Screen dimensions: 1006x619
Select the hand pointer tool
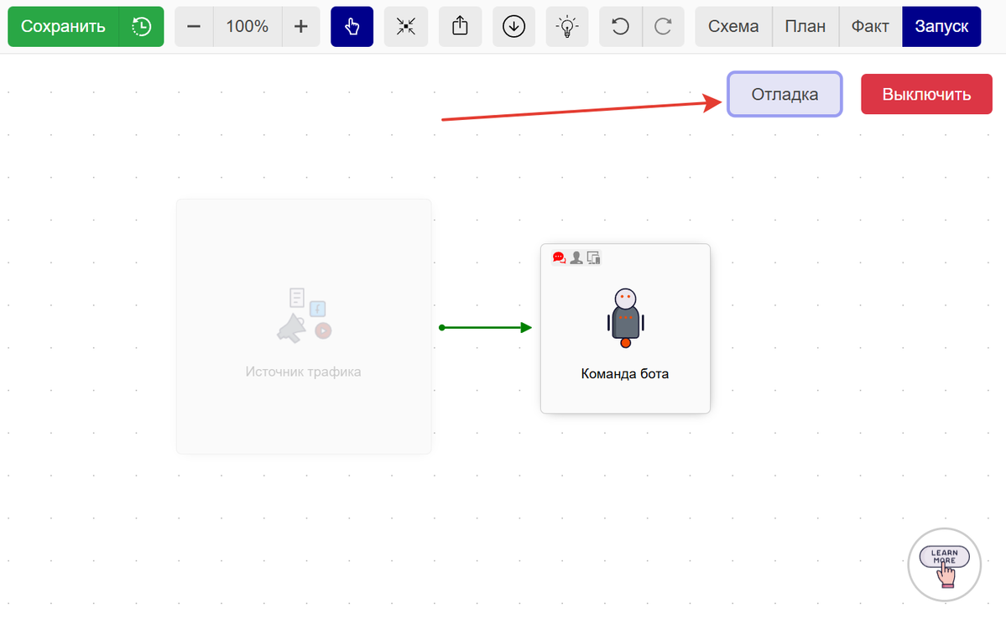pyautogui.click(x=352, y=26)
